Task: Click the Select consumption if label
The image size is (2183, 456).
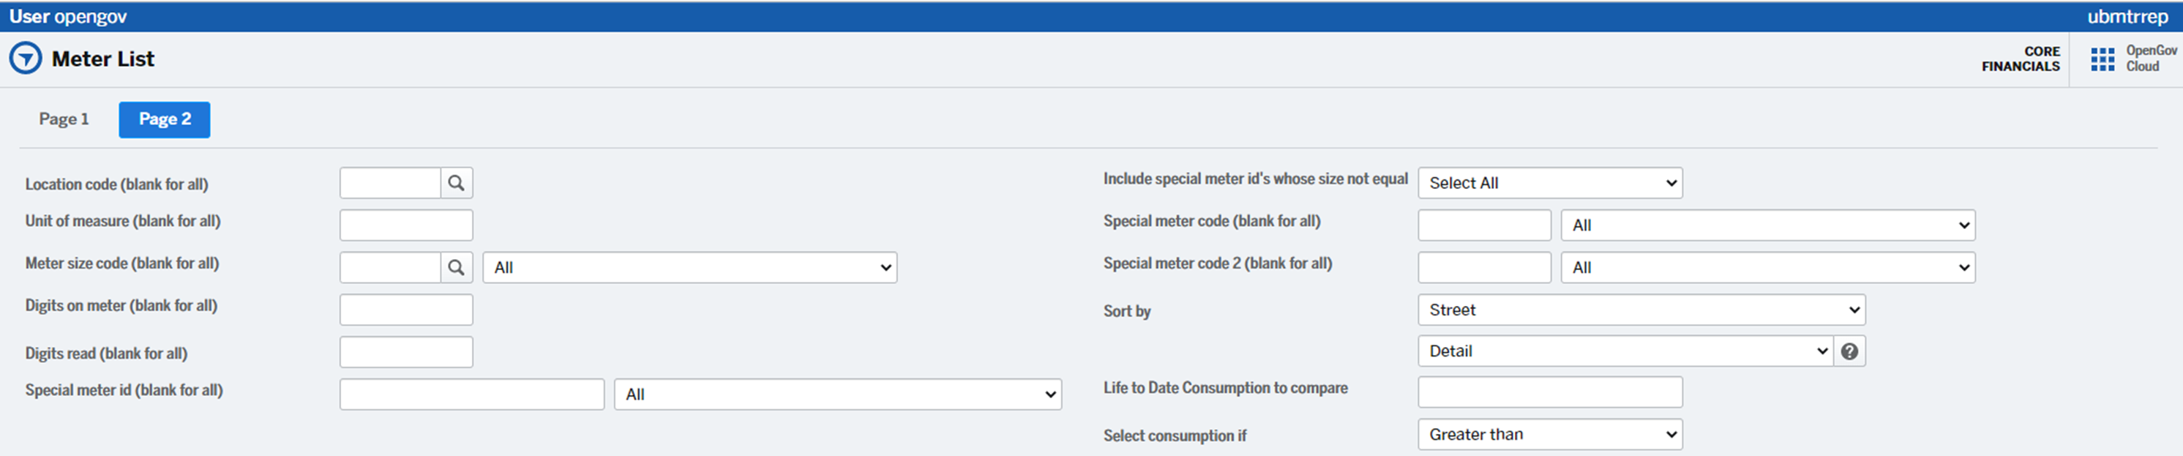Action: (1175, 436)
